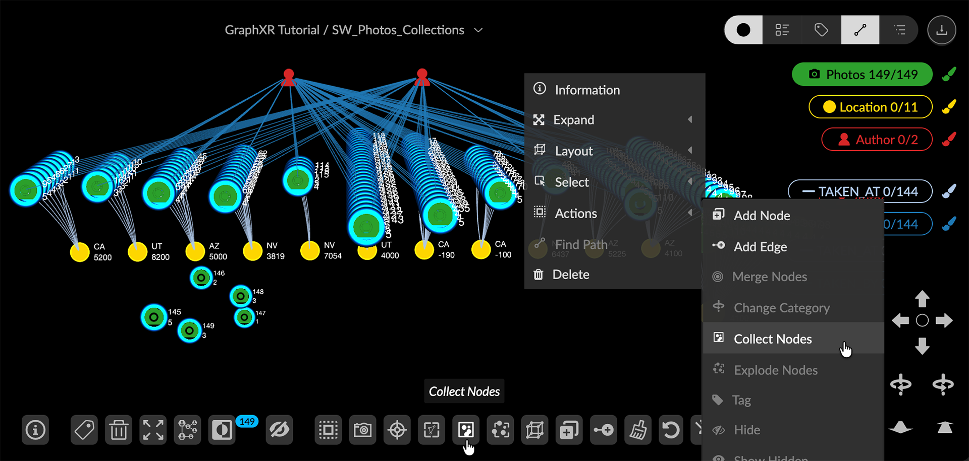Click the camera snapshot icon in toolbar

tap(362, 430)
